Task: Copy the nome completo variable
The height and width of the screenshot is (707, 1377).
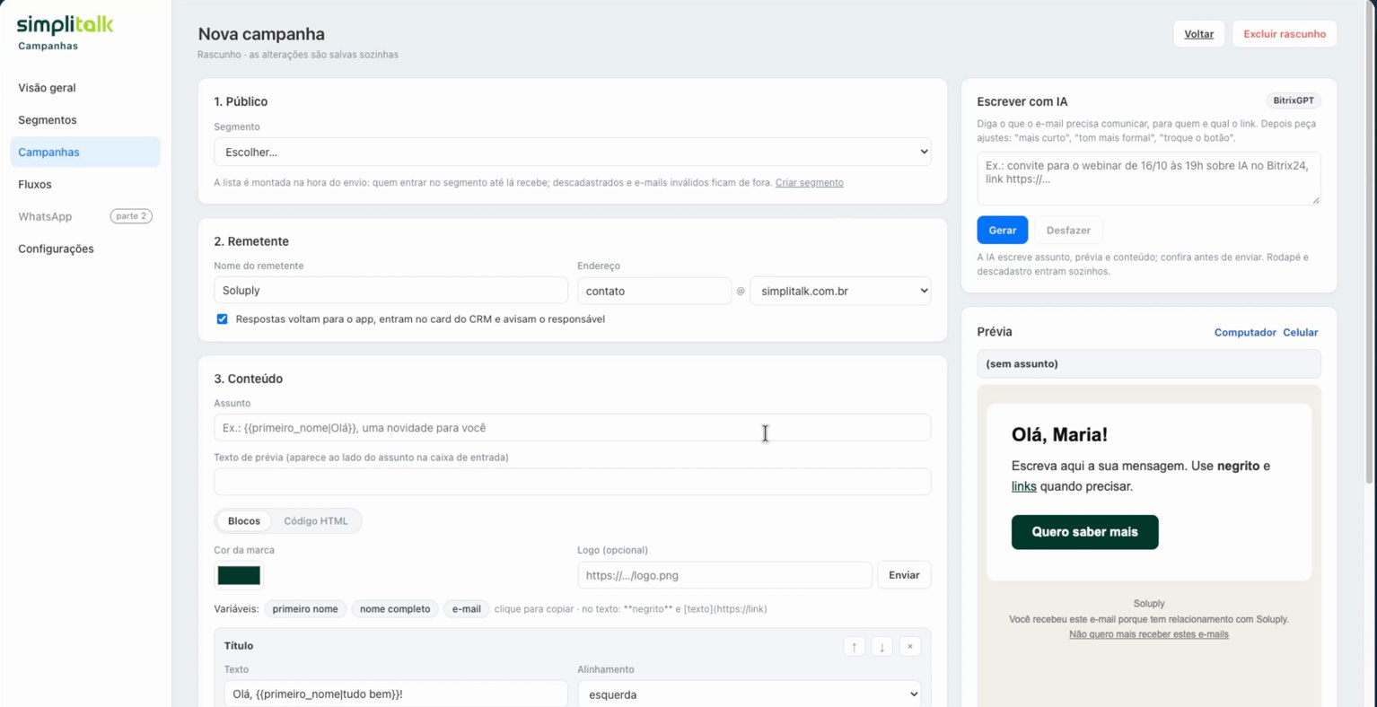Action: [x=395, y=609]
